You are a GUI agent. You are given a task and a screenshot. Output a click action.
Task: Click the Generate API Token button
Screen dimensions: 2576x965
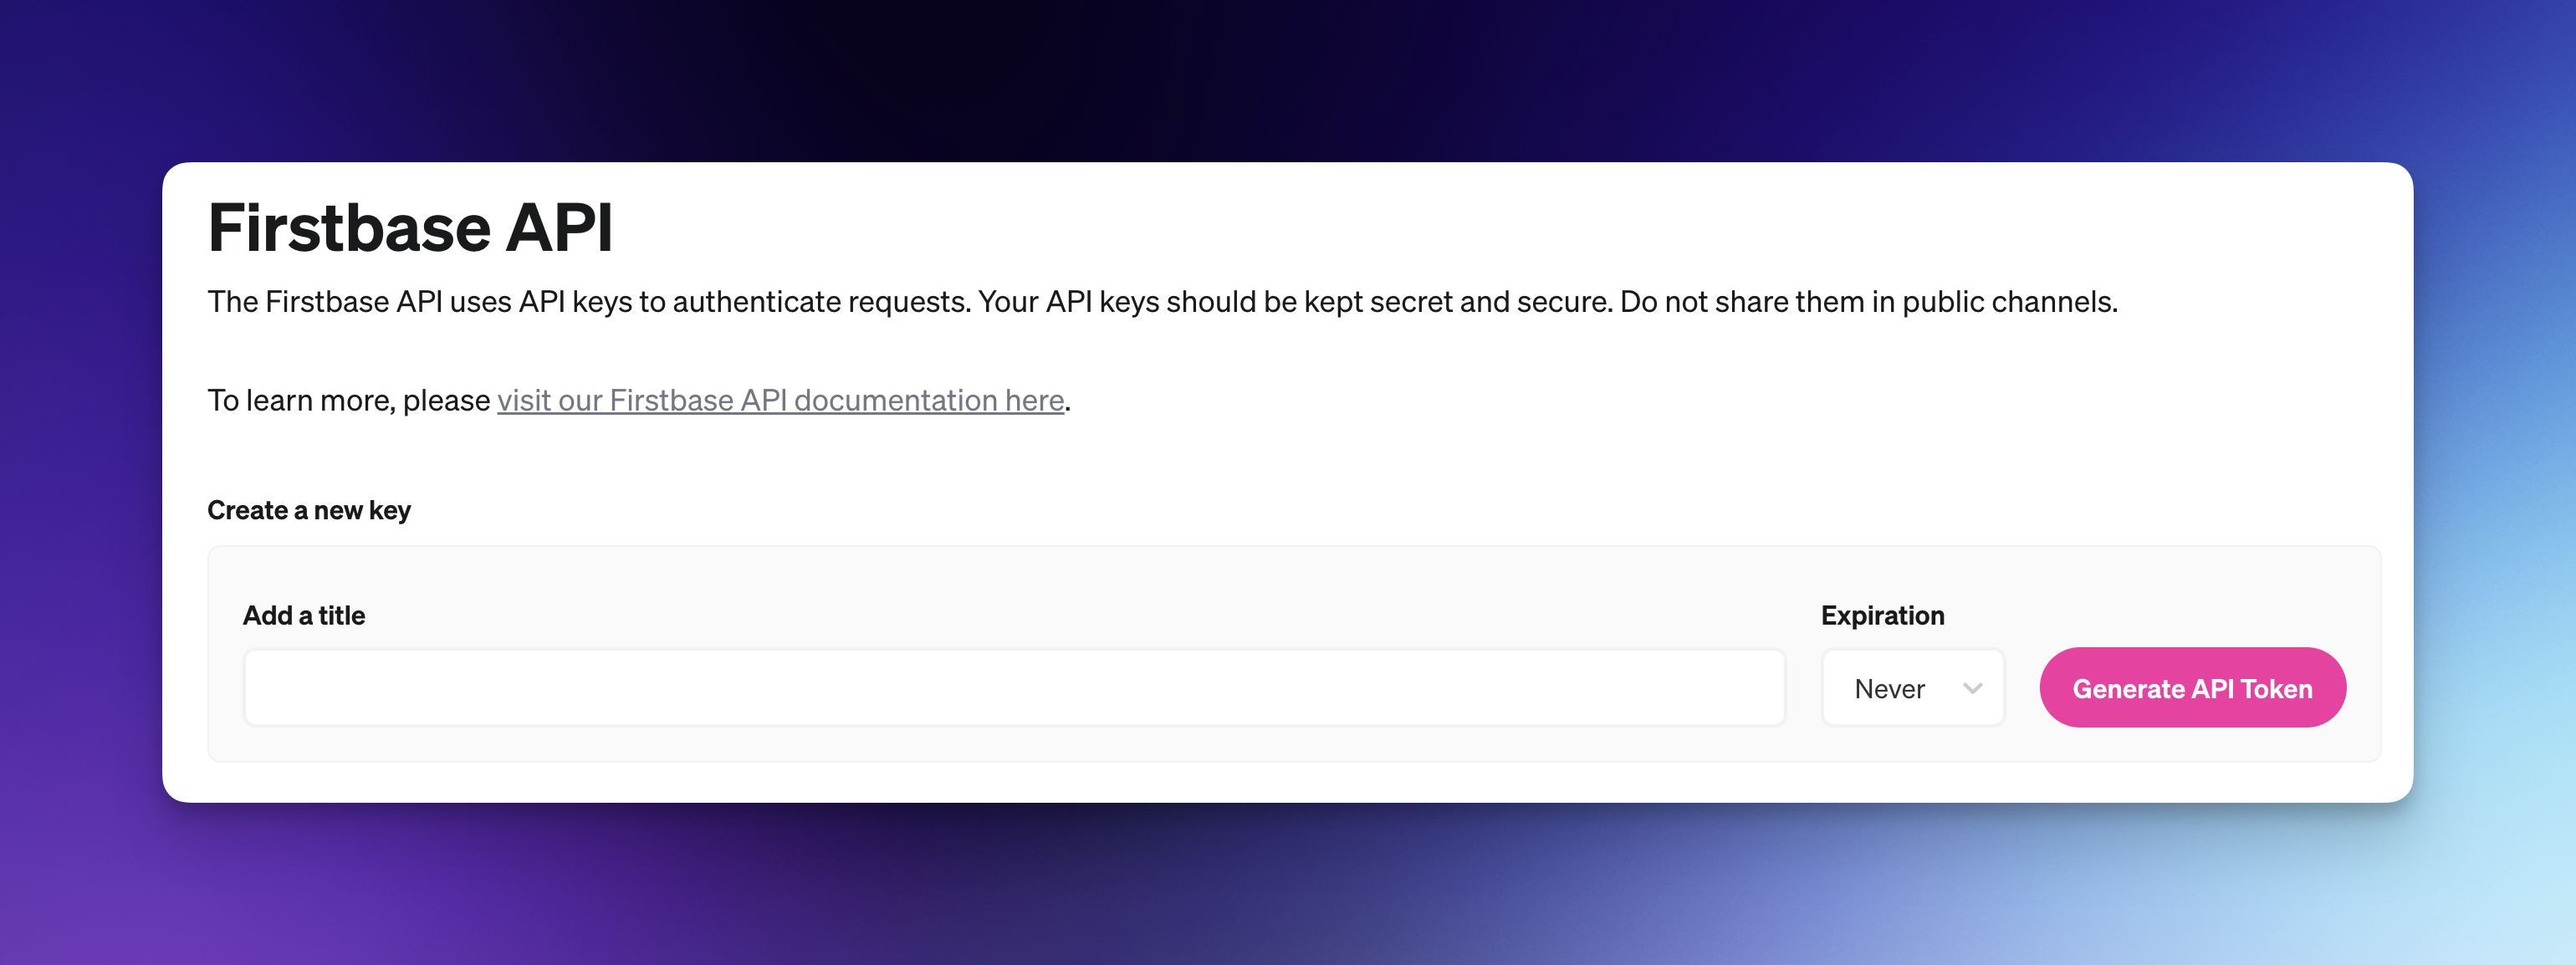2191,688
